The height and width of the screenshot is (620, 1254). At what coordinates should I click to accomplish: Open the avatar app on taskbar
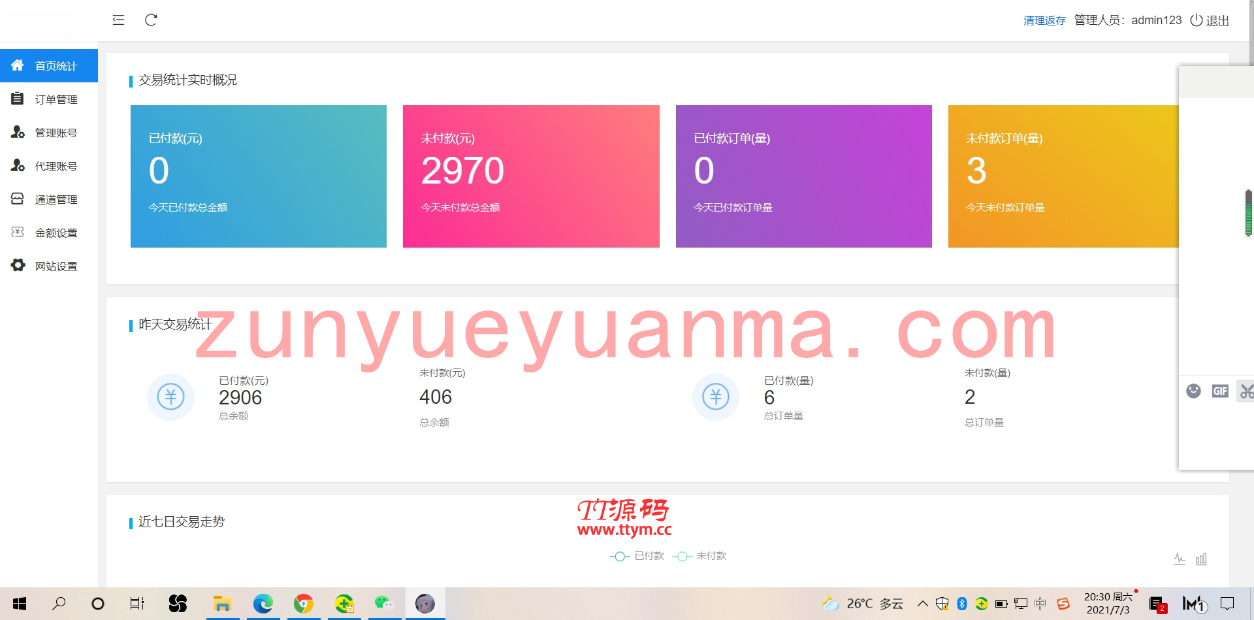click(x=425, y=604)
